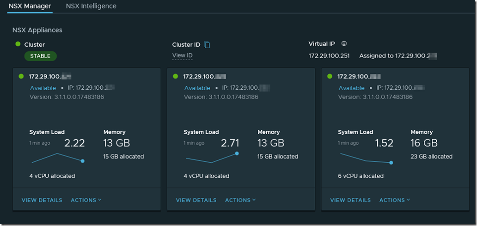477x226 pixels.
Task: Click the Cluster ID label
Action: (186, 45)
